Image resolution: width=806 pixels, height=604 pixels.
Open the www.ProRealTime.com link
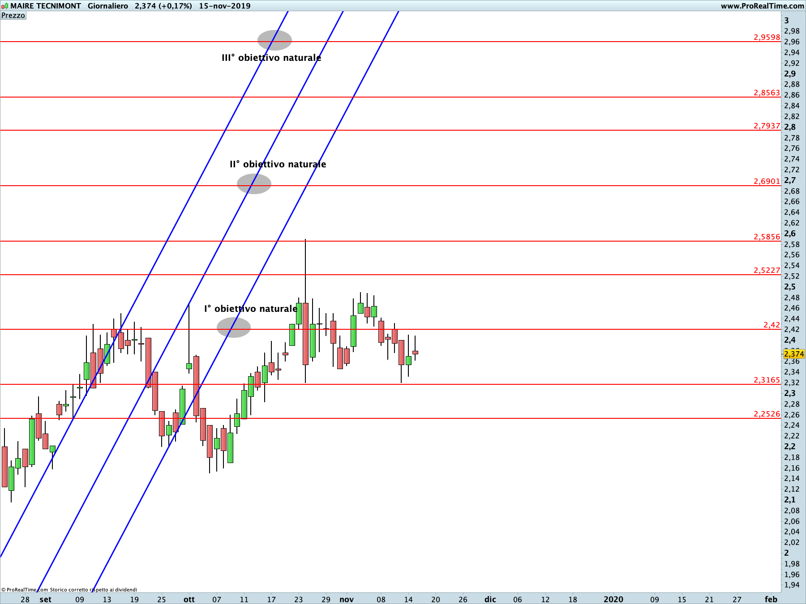762,6
